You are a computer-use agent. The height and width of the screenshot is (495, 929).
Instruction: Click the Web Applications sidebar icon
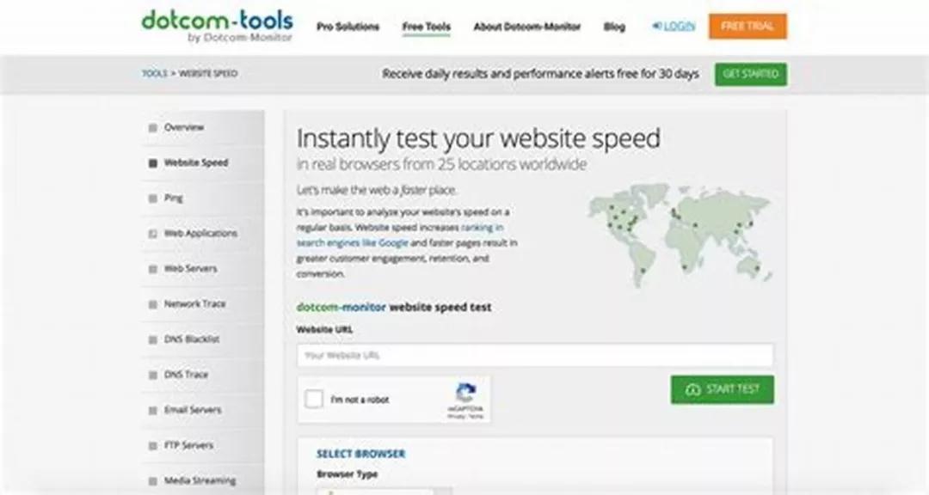click(x=153, y=234)
